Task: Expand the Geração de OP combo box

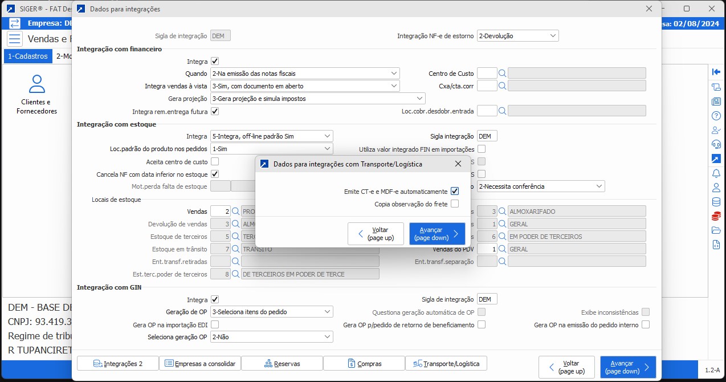Action: coord(271,312)
